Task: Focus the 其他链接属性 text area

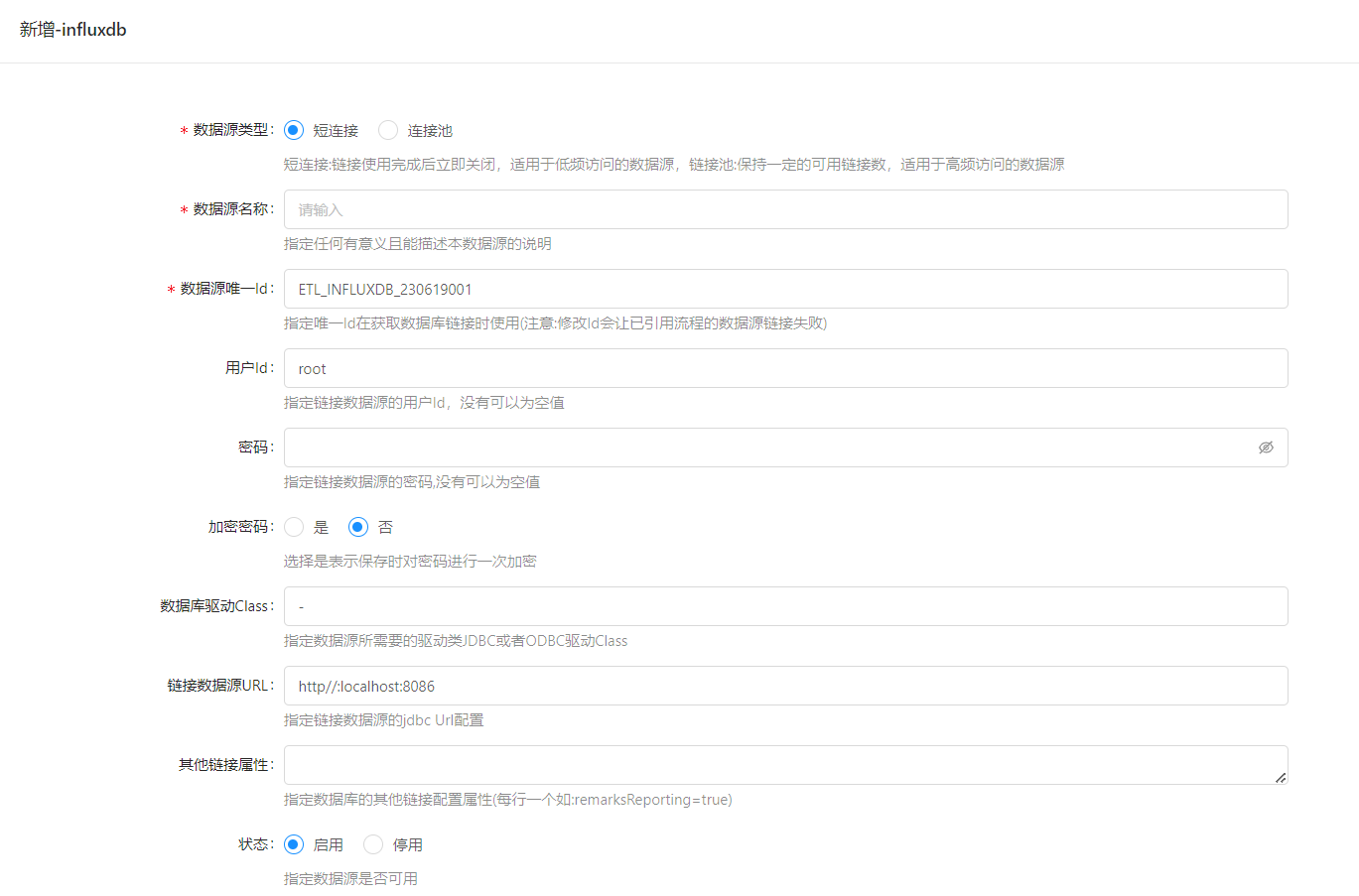Action: [x=774, y=765]
